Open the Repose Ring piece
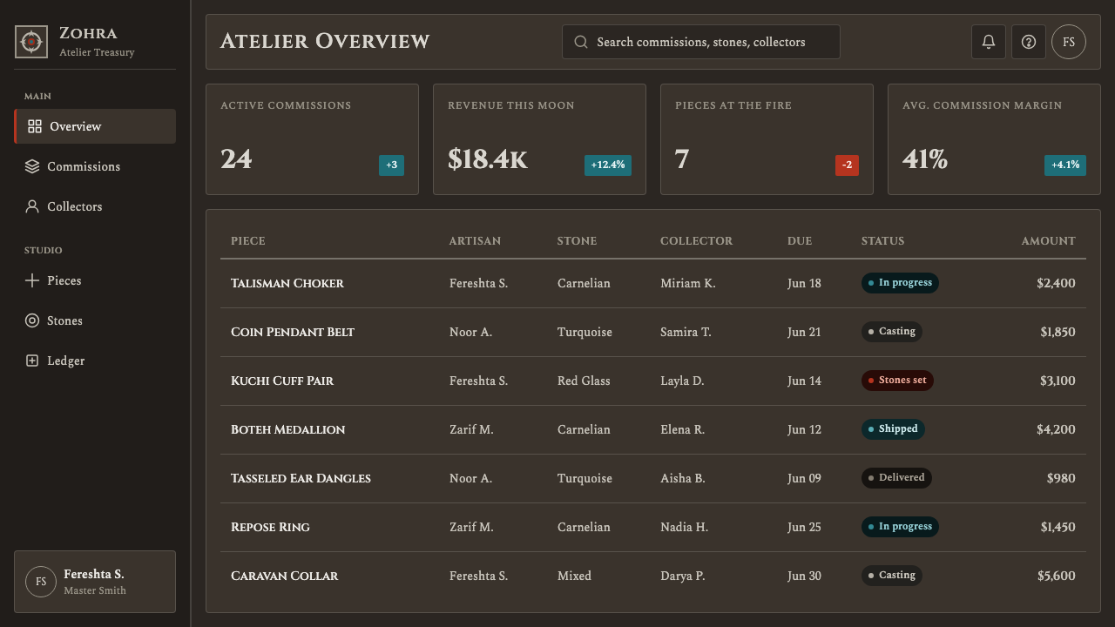Image resolution: width=1115 pixels, height=627 pixels. (270, 527)
